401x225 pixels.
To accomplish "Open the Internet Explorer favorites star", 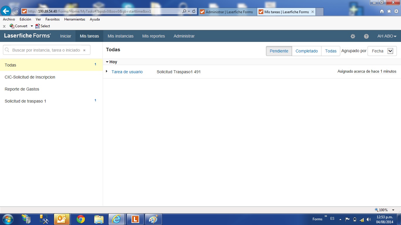I will pos(389,11).
